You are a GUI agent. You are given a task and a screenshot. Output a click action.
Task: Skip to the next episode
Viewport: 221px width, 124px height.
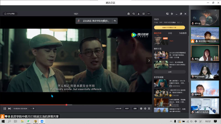pos(9,109)
